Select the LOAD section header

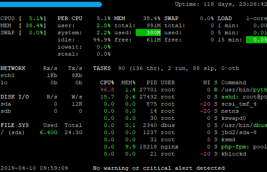pyautogui.click(x=225, y=18)
